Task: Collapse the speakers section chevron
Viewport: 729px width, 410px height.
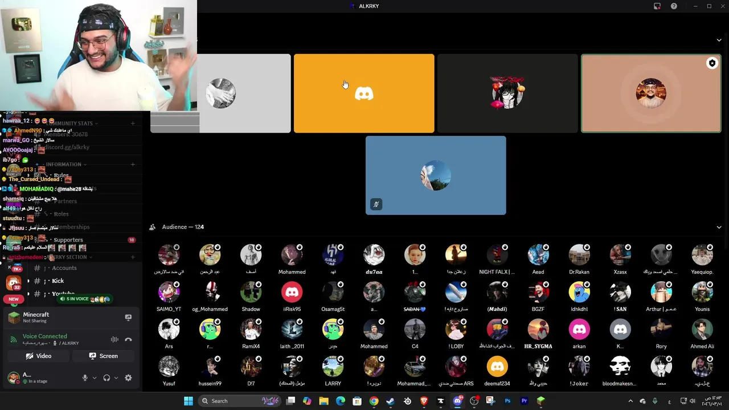Action: [719, 40]
